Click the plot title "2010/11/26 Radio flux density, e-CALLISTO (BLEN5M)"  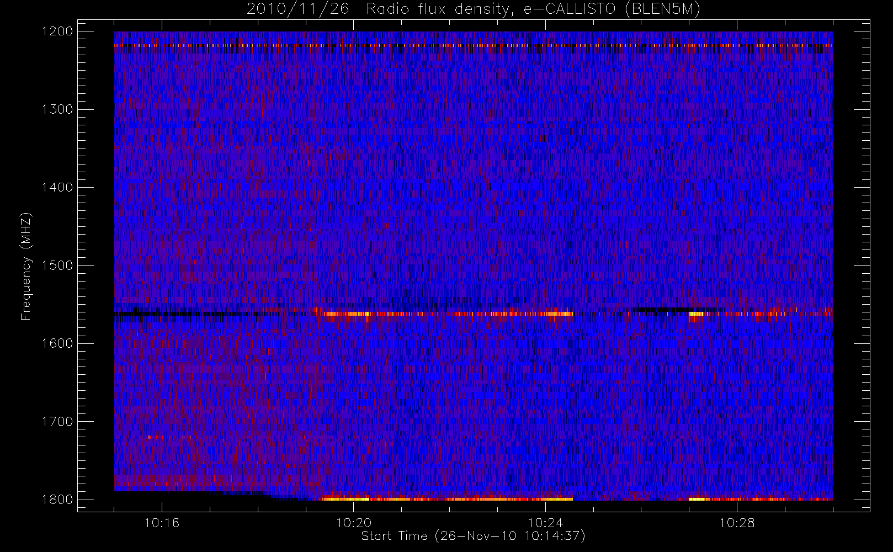474,9
